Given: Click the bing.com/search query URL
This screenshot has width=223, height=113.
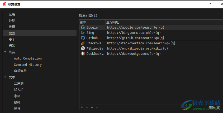Looking at the screenshot, I should tap(134, 33).
